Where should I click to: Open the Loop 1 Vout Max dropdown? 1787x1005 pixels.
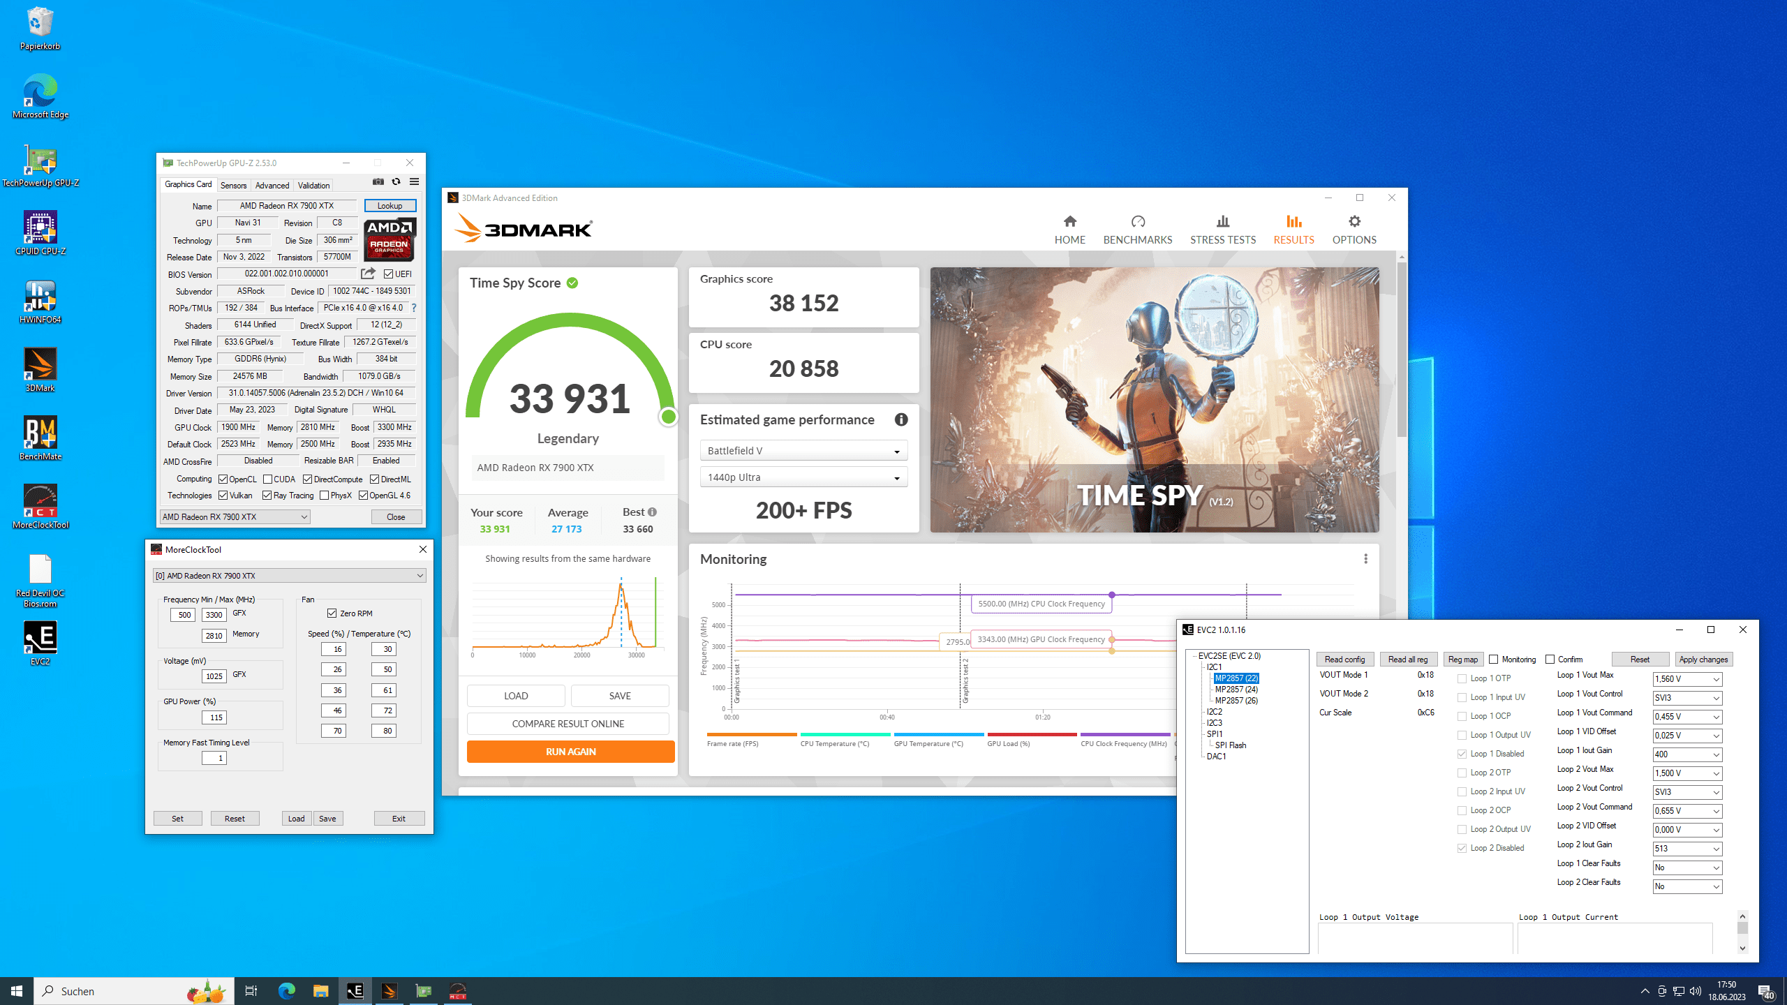coord(1686,679)
